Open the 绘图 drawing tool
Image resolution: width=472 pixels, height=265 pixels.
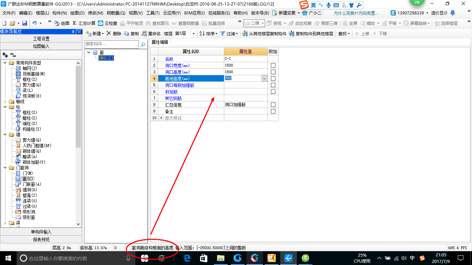(x=62, y=23)
